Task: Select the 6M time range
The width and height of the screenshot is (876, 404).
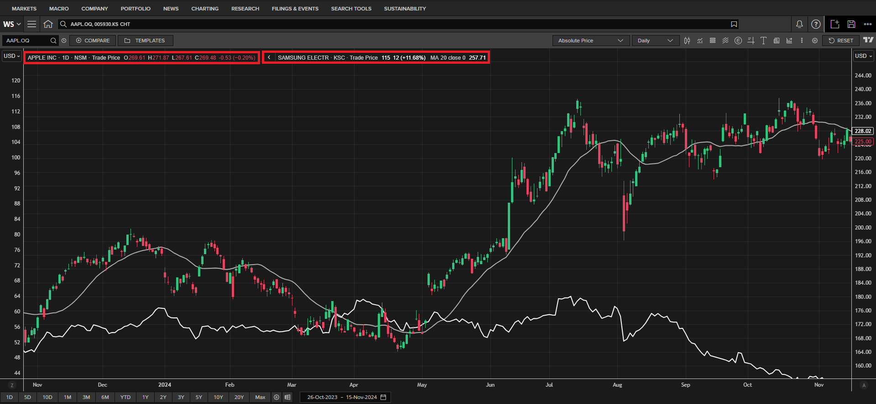Action: pyautogui.click(x=105, y=397)
